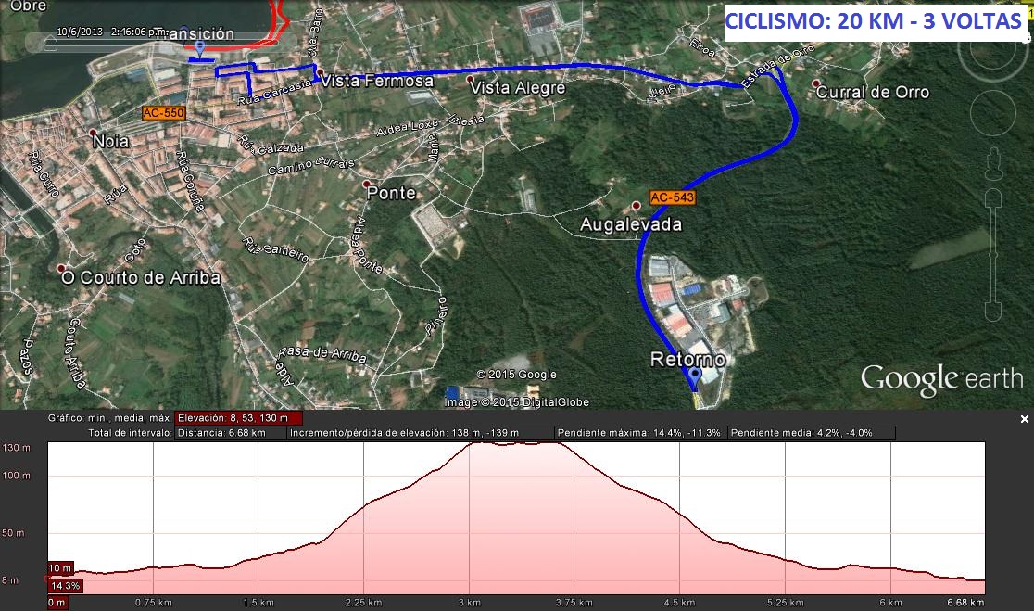Select the Elevación metric in profile header

click(238, 418)
